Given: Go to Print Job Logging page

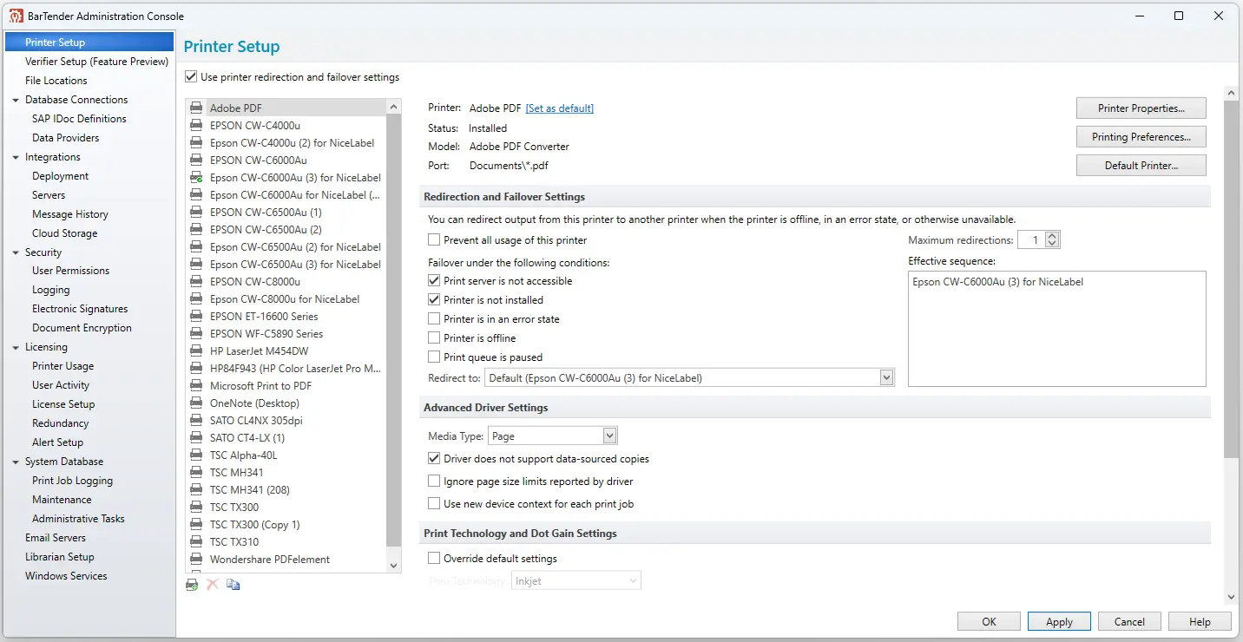Looking at the screenshot, I should [x=72, y=481].
